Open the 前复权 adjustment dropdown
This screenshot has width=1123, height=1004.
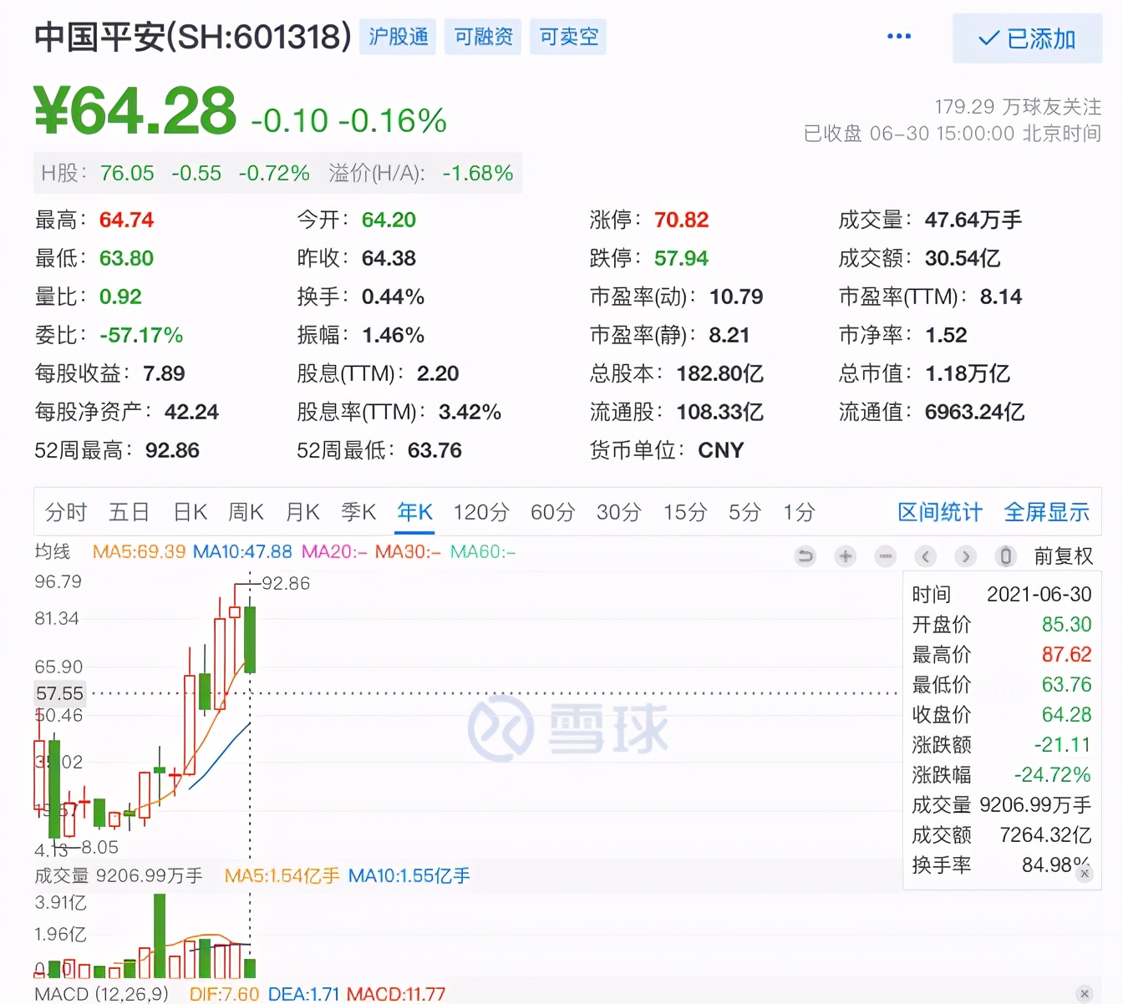pyautogui.click(x=1064, y=556)
